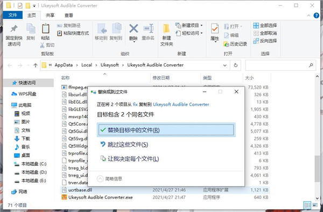Viewport: 323px width, 212px height.
Task: Click the back navigation arrow
Action: pyautogui.click(x=10, y=65)
